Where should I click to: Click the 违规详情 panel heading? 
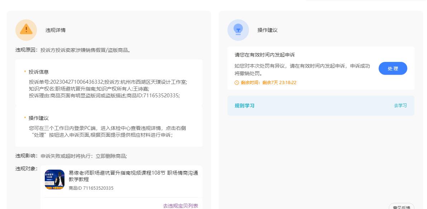(56, 30)
